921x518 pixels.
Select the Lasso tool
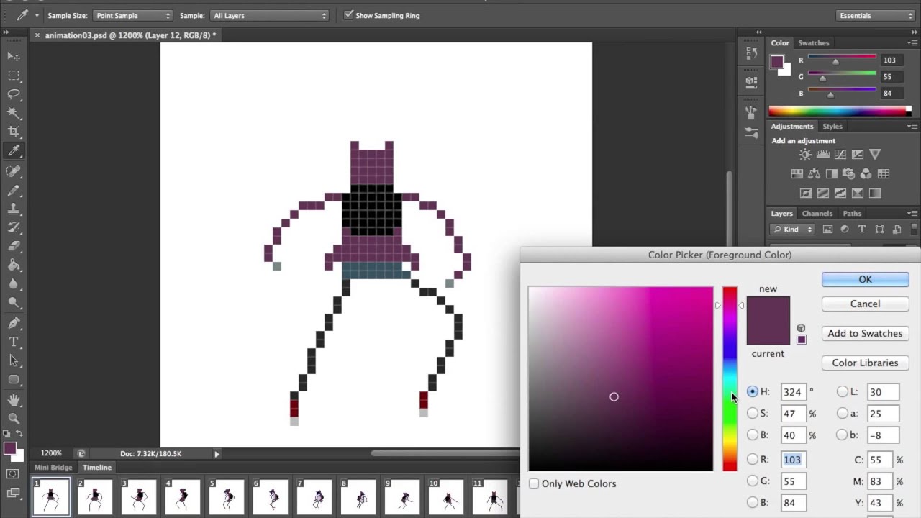point(14,94)
